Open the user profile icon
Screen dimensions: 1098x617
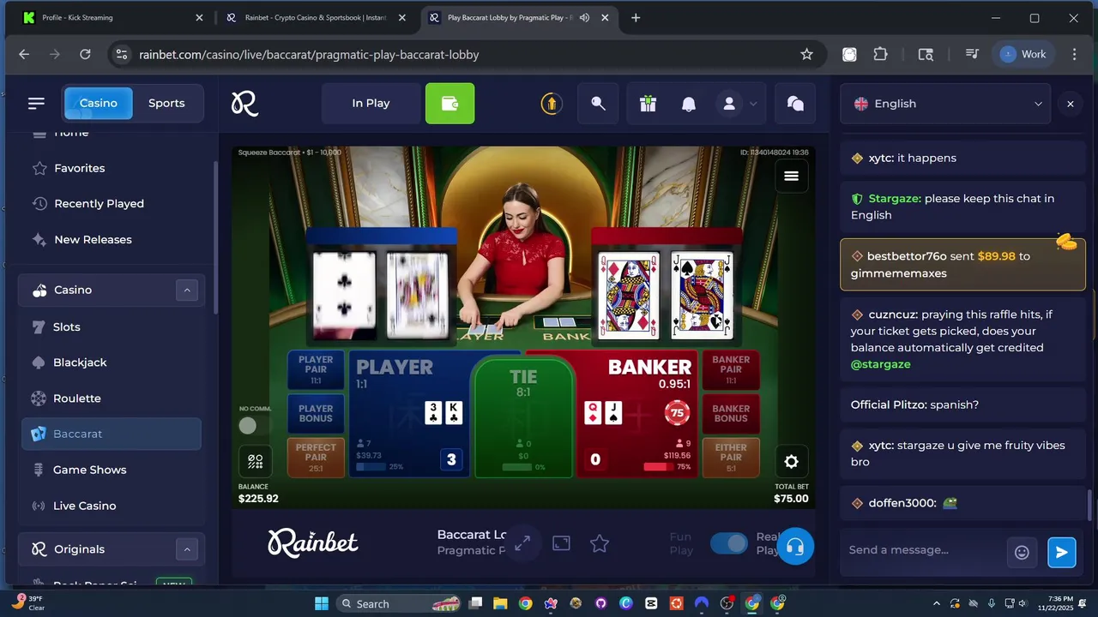coord(729,104)
